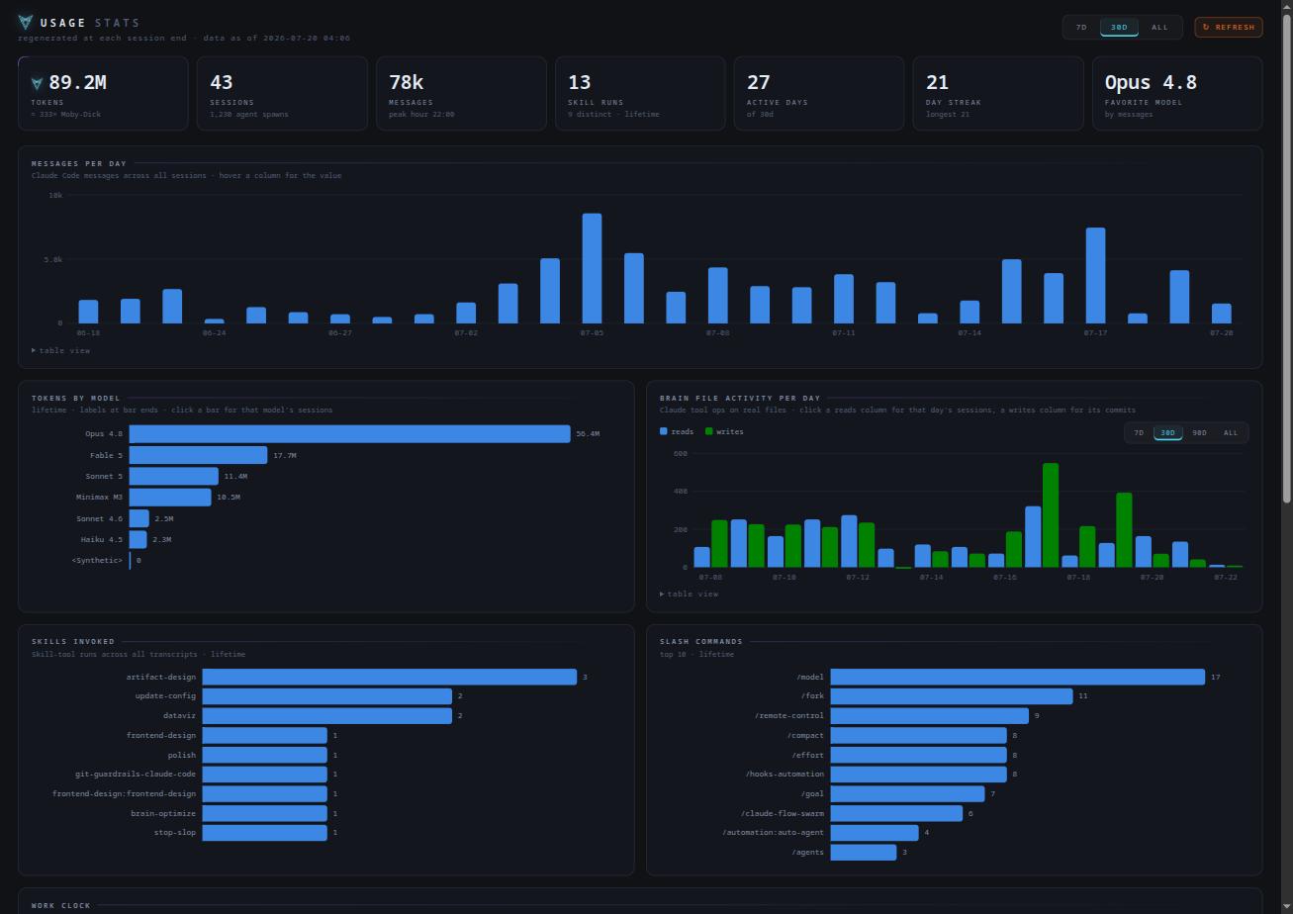Click the Haiku 4.5 token bar
The image size is (1293, 914).
[x=139, y=539]
